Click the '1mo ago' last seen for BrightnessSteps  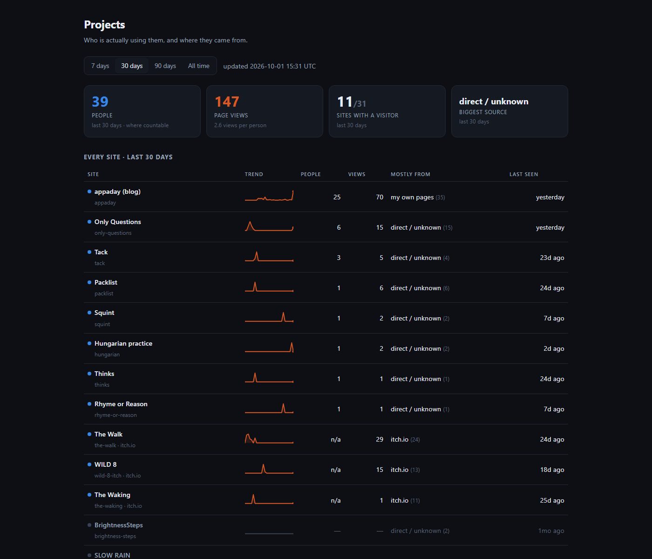(x=551, y=531)
